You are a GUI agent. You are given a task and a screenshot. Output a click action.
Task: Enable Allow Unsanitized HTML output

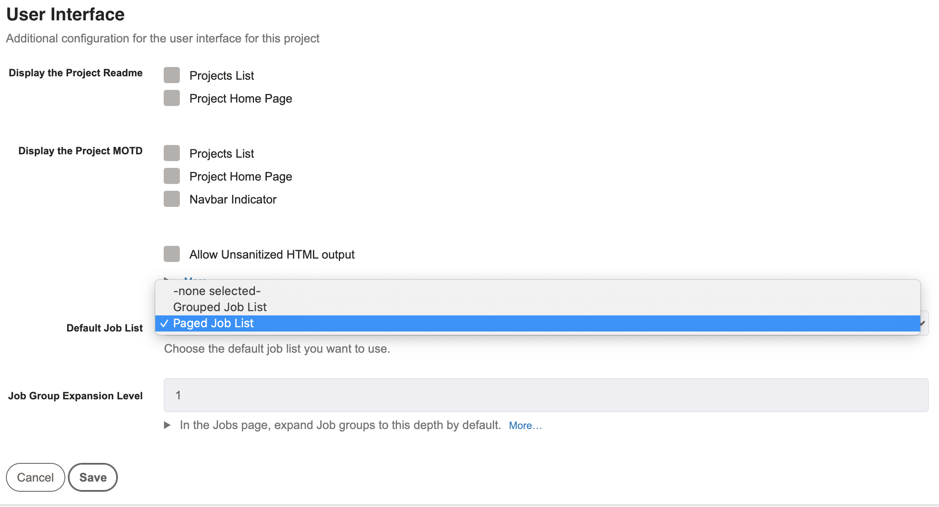click(172, 254)
